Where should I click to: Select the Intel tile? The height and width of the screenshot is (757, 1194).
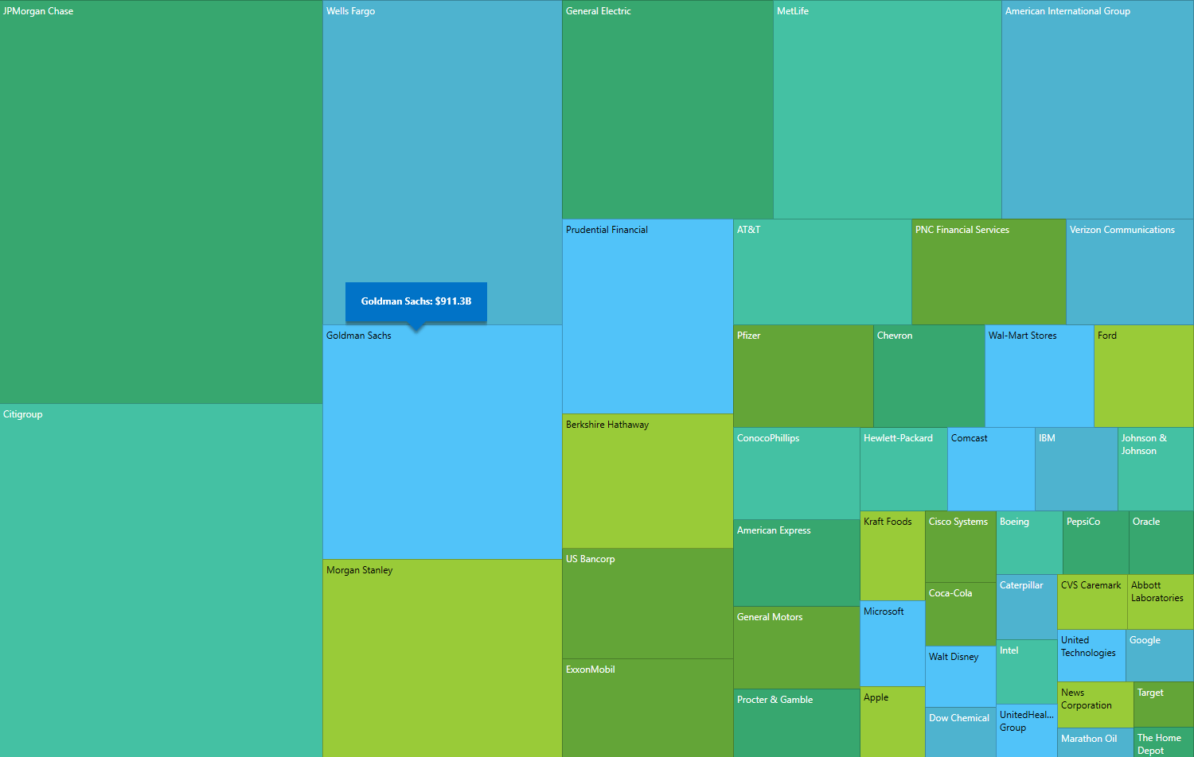coord(1027,672)
